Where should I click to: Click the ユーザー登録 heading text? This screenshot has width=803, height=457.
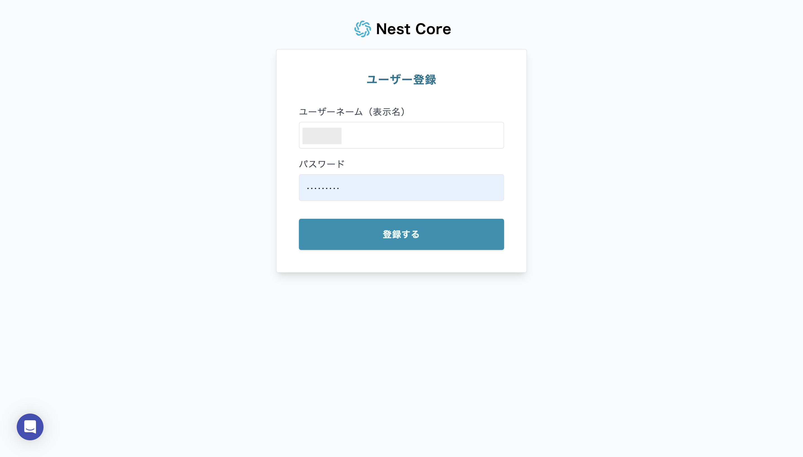[401, 80]
